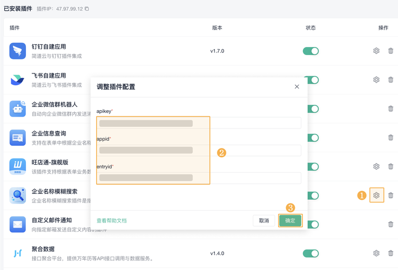The width and height of the screenshot is (398, 270).
Task: Click trash icon for 企业微信群机器人
Action: [x=391, y=109]
